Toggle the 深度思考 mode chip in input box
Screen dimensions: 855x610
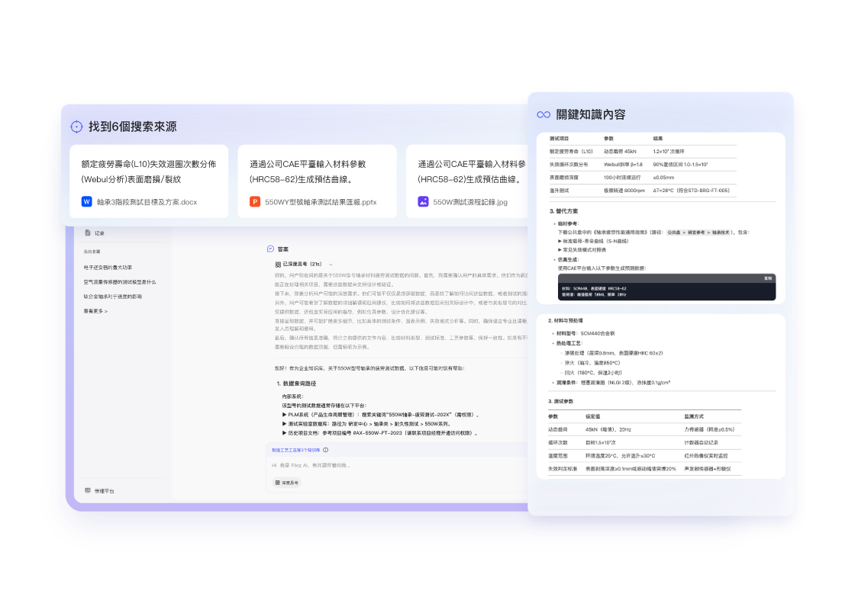(287, 482)
